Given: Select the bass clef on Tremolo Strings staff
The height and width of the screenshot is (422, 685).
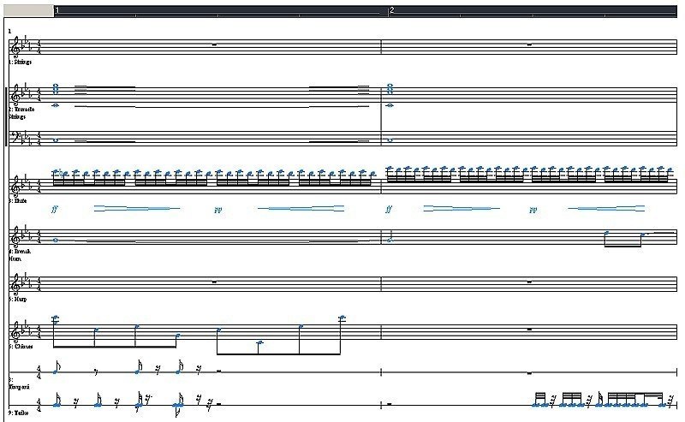Looking at the screenshot, I should (15, 139).
